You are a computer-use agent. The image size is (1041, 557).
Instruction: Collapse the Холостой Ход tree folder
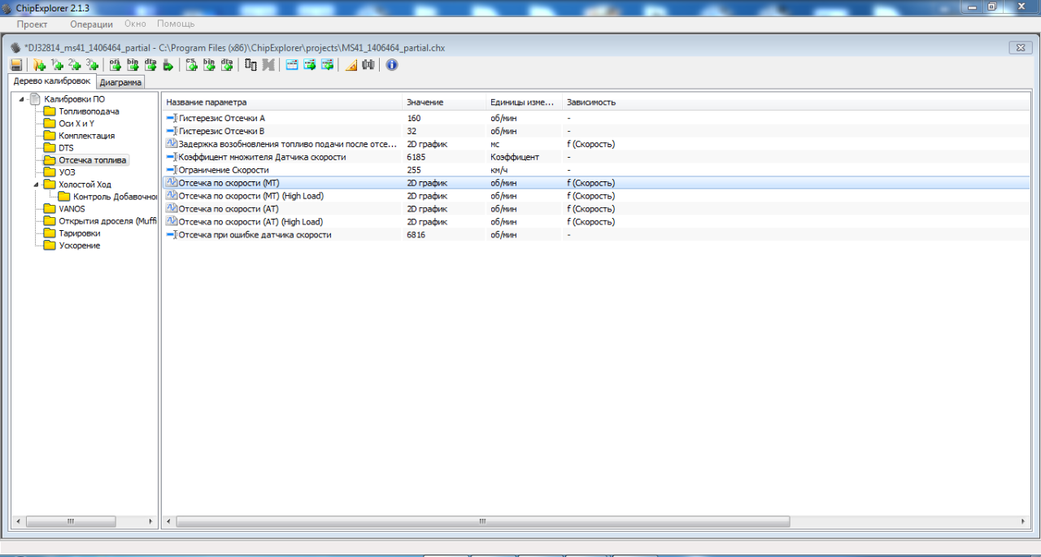click(37, 185)
